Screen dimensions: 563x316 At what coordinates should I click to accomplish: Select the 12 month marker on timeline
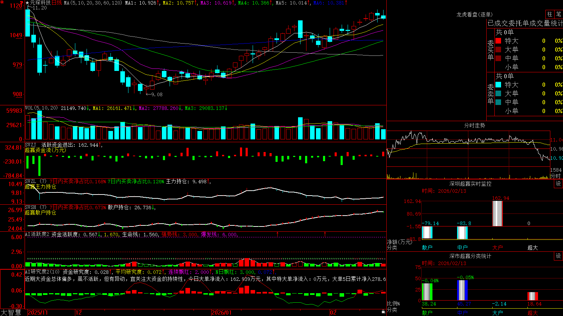click(78, 312)
